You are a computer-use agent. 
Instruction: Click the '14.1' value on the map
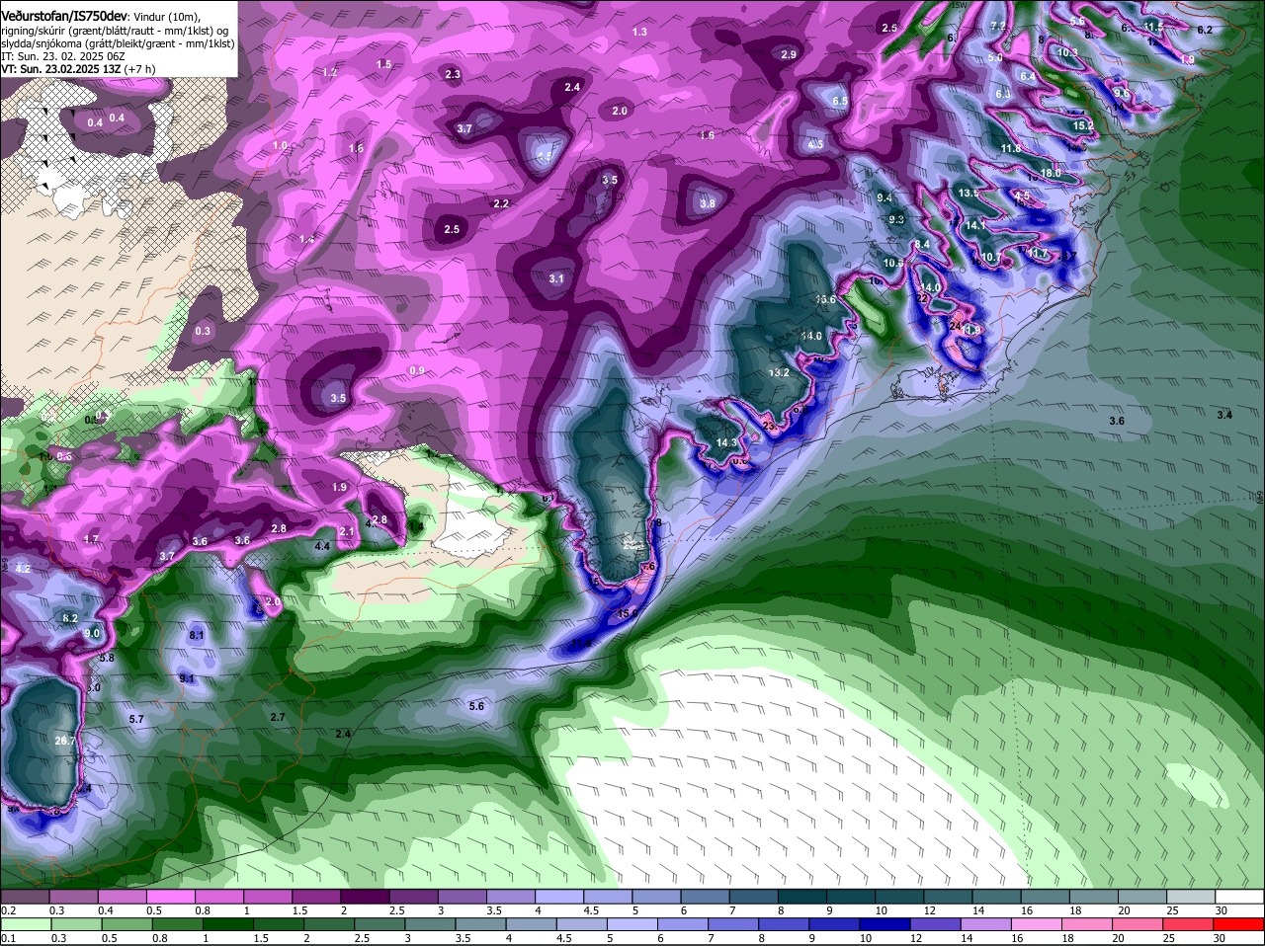[x=975, y=226]
